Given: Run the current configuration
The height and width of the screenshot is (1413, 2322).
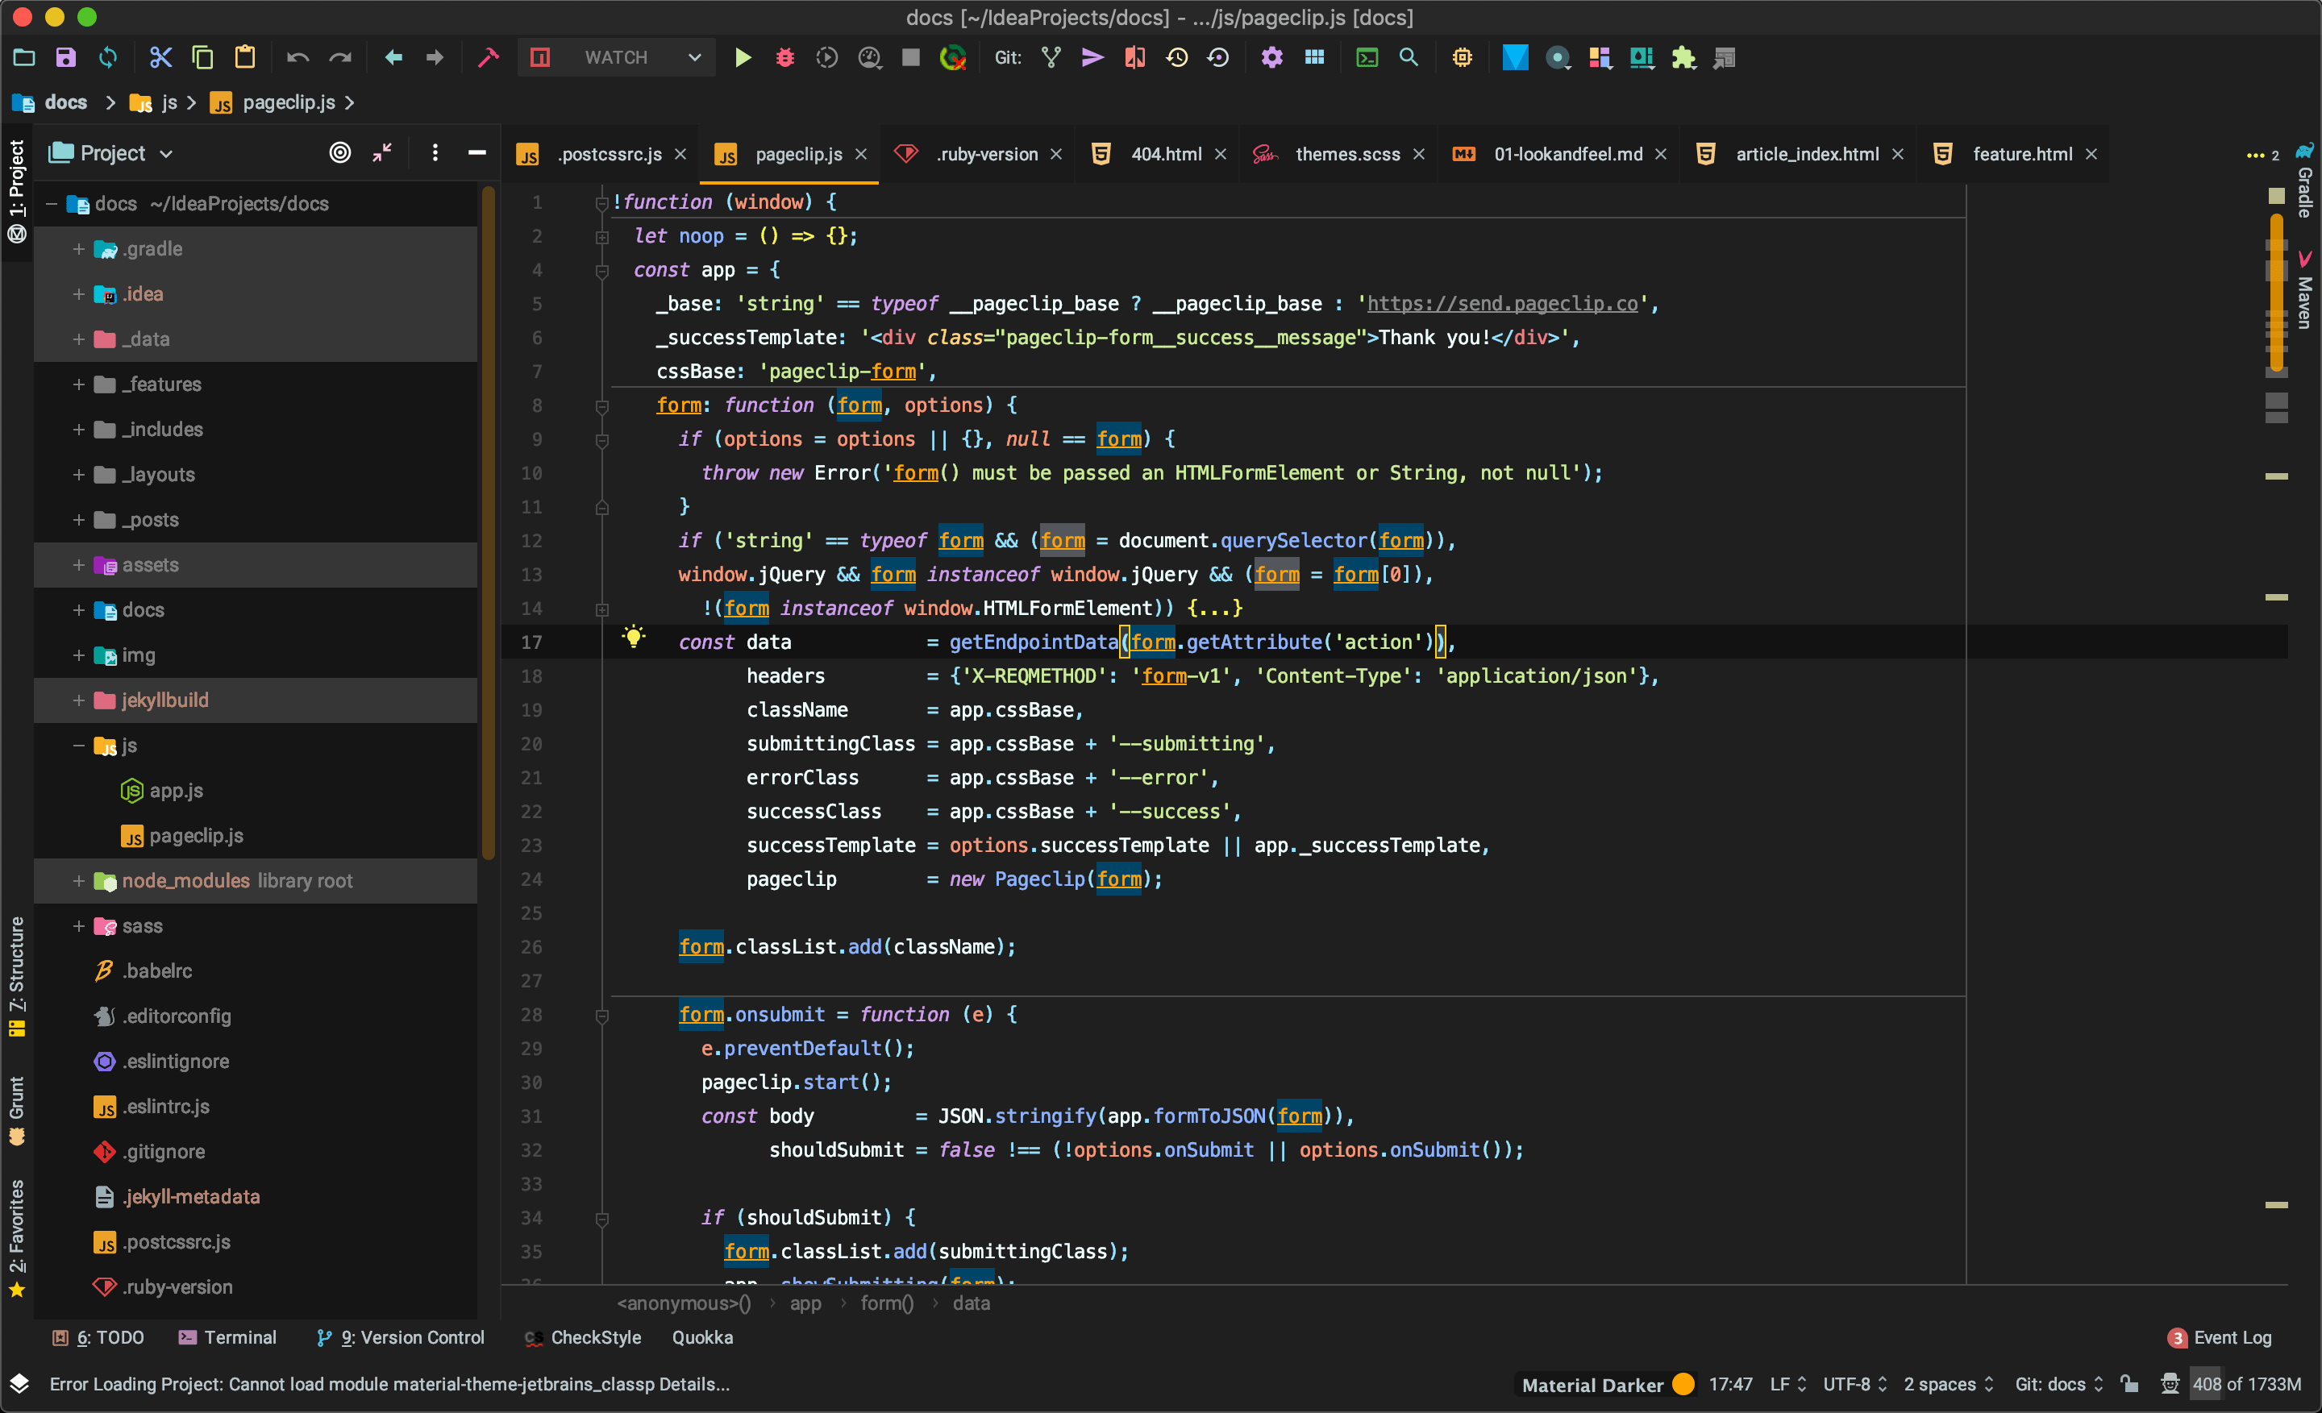Looking at the screenshot, I should click(743, 57).
